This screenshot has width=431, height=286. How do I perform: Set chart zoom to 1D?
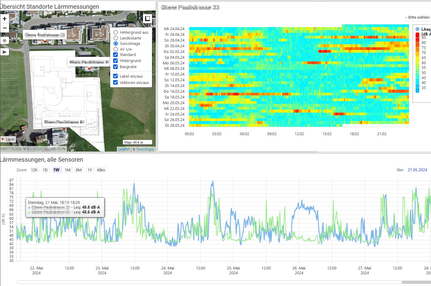point(45,170)
